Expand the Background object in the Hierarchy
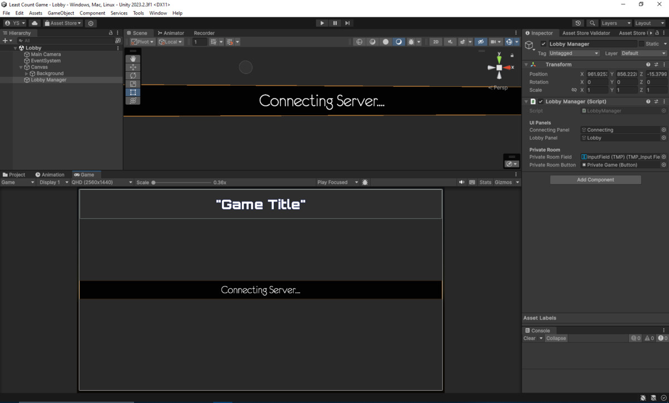This screenshot has width=669, height=403. [26, 73]
